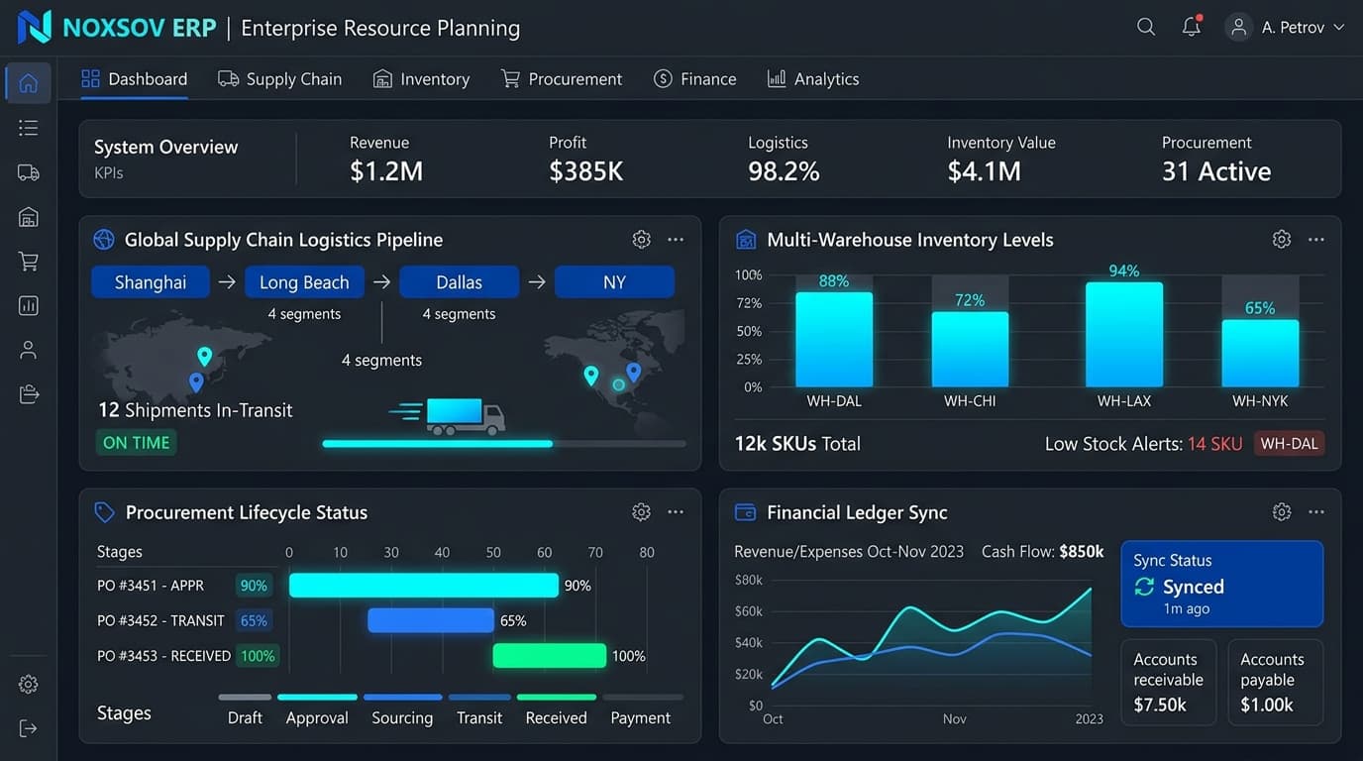Click the PO #3451 cyan progress bar
This screenshot has width=1363, height=761.
point(424,586)
